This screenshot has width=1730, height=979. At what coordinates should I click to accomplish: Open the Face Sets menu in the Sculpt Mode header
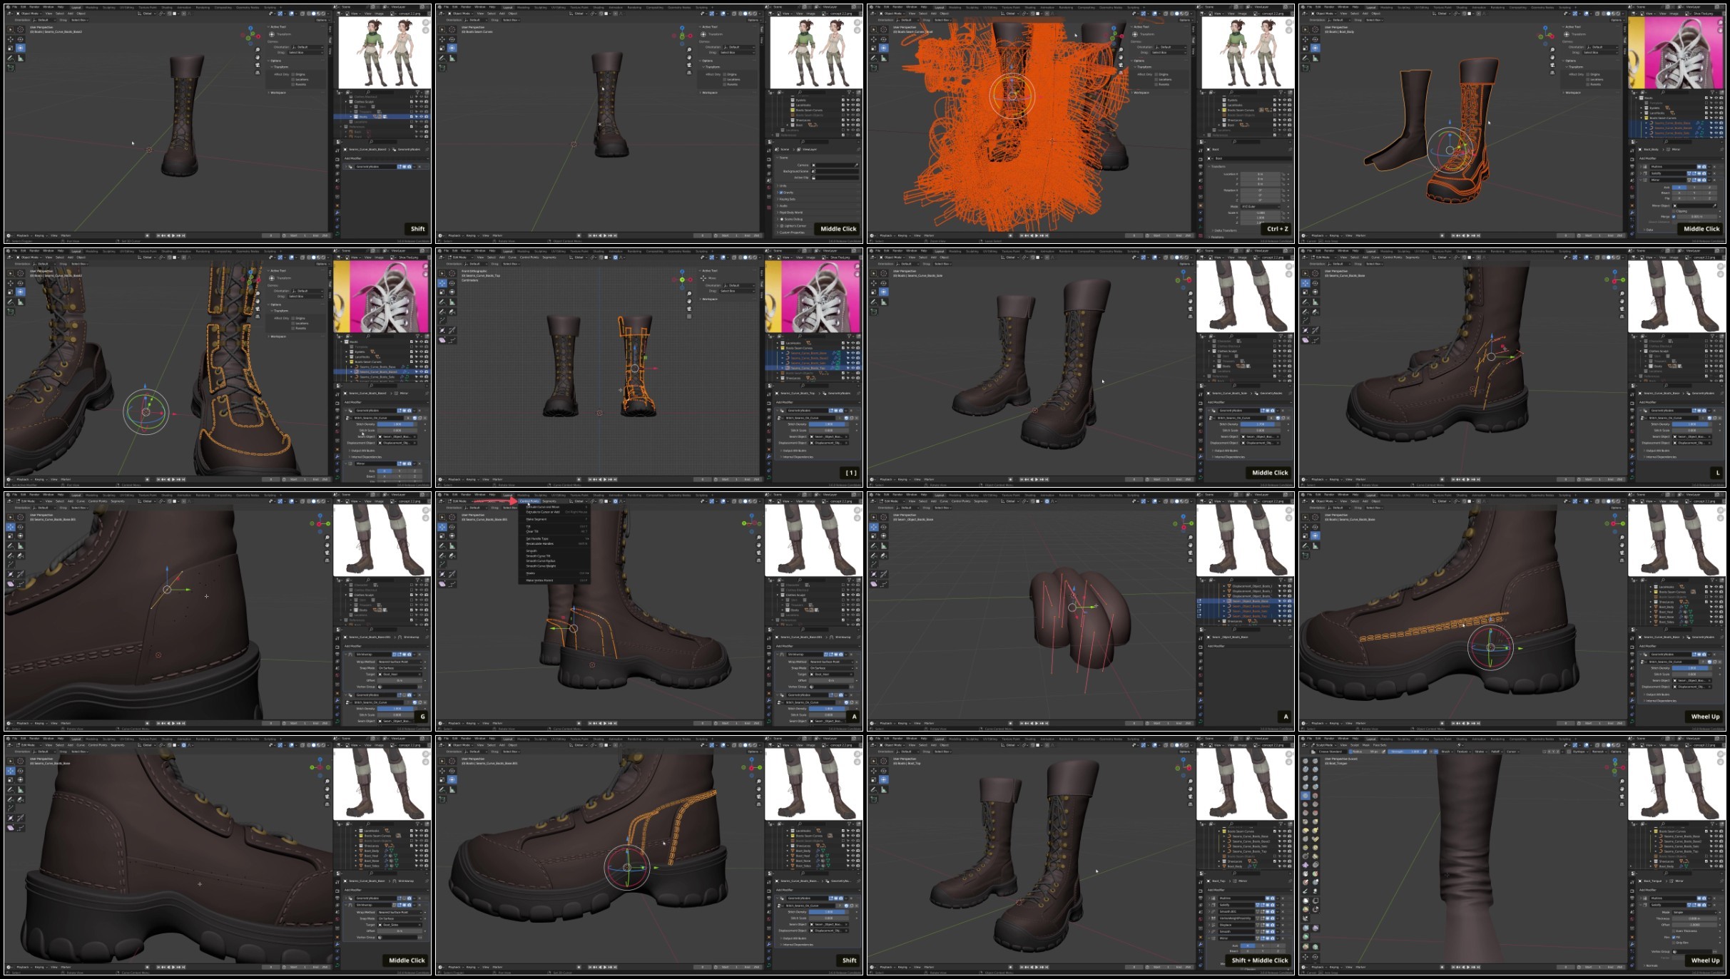click(x=1380, y=745)
